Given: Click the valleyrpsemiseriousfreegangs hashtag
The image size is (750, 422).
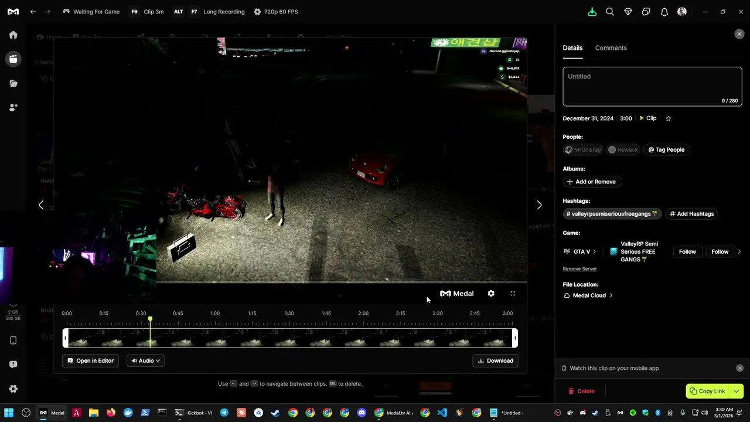Looking at the screenshot, I should [612, 214].
